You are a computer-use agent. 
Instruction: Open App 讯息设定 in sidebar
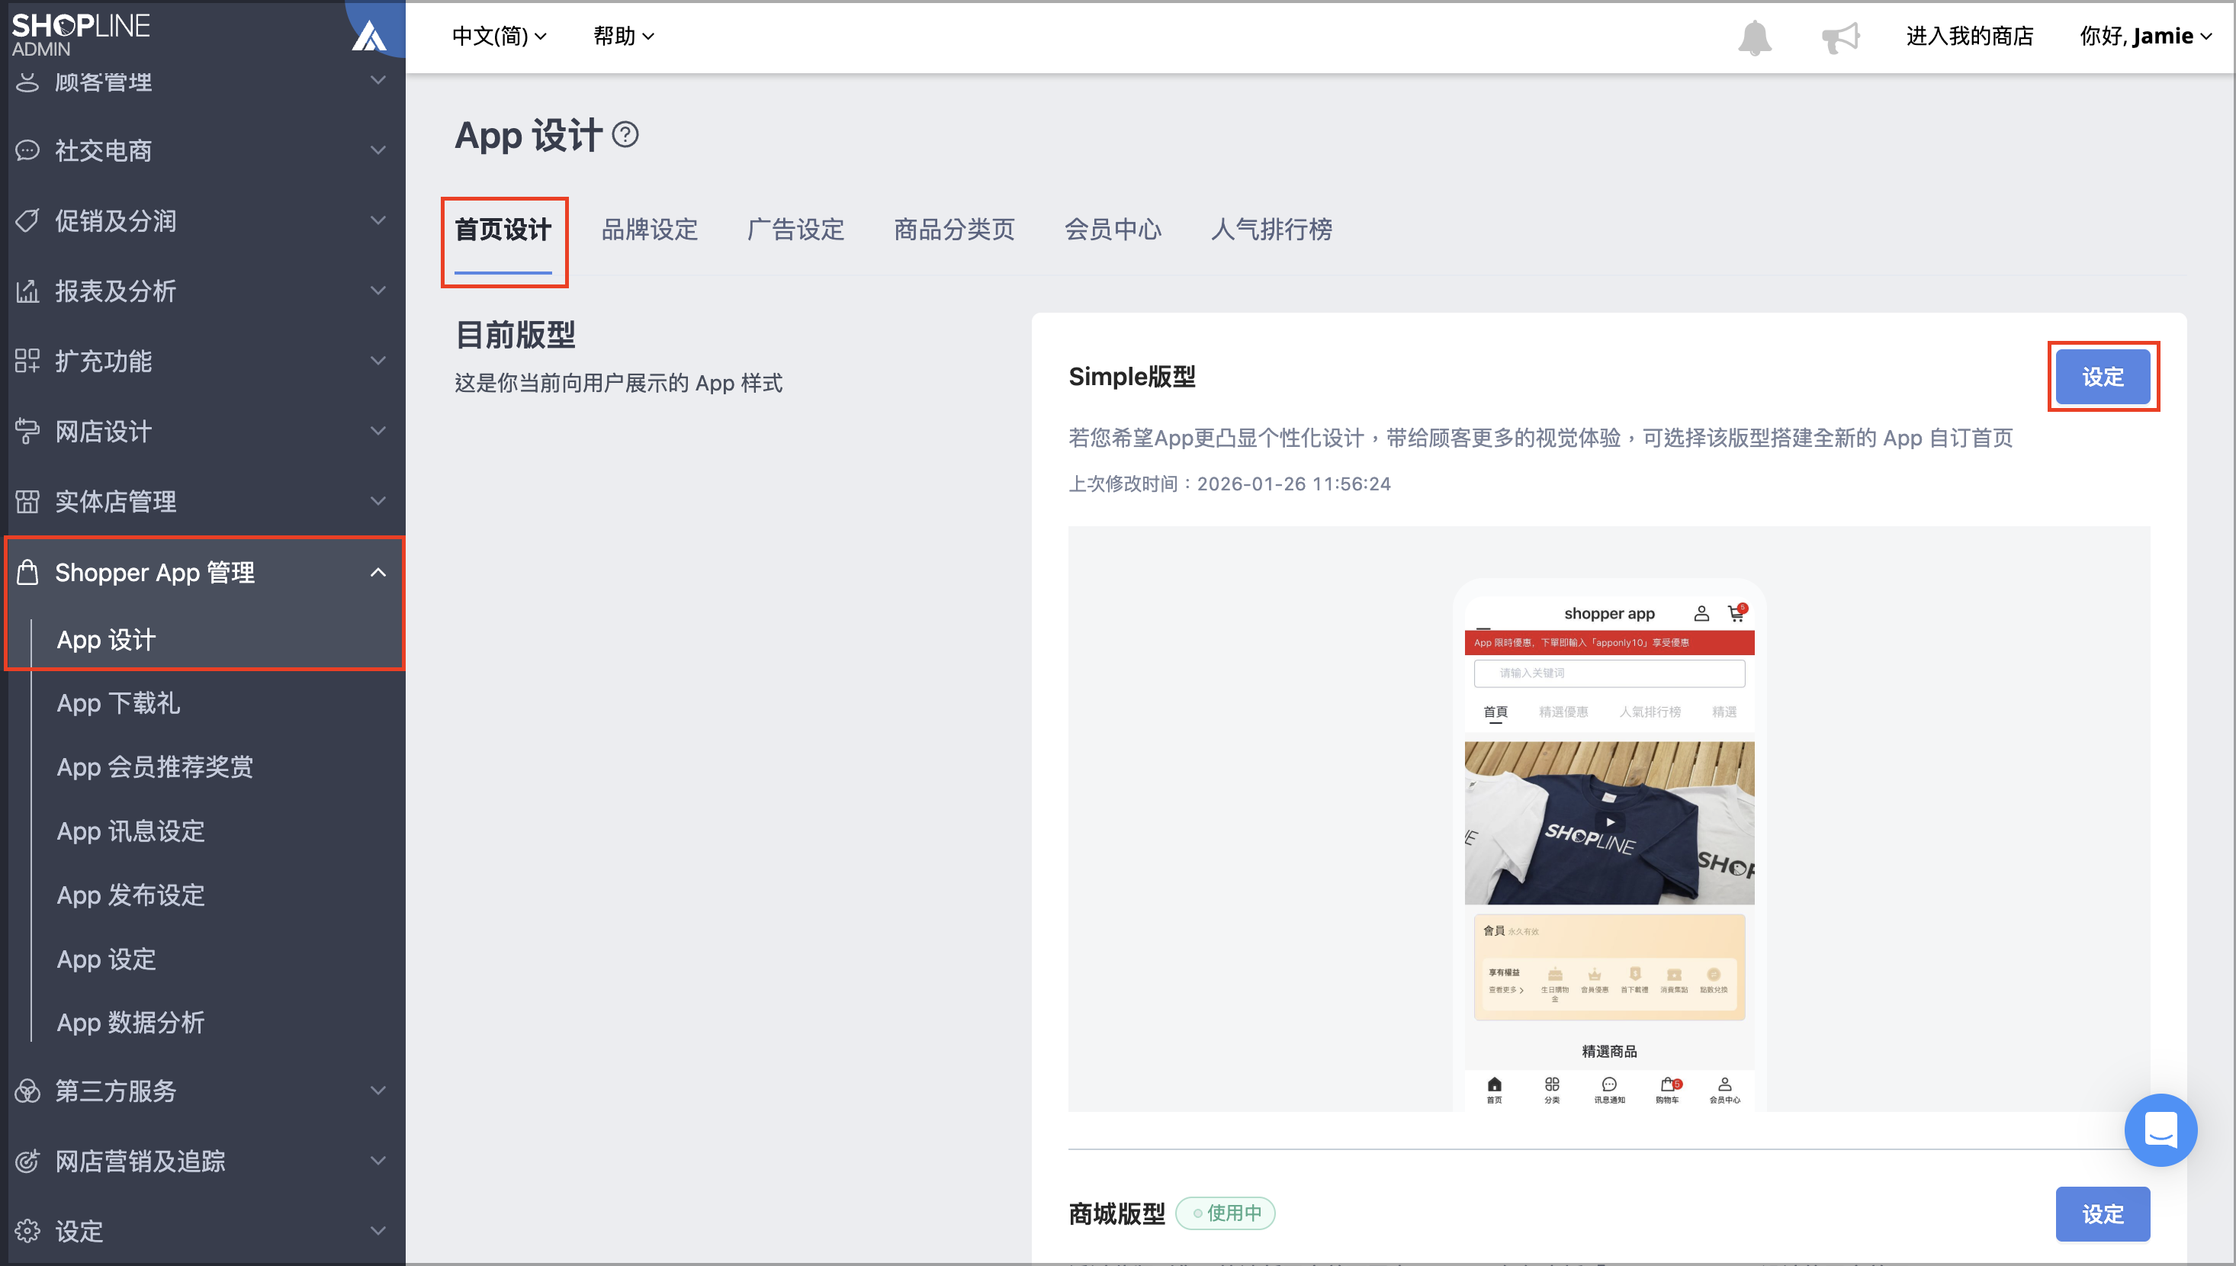pyautogui.click(x=130, y=831)
